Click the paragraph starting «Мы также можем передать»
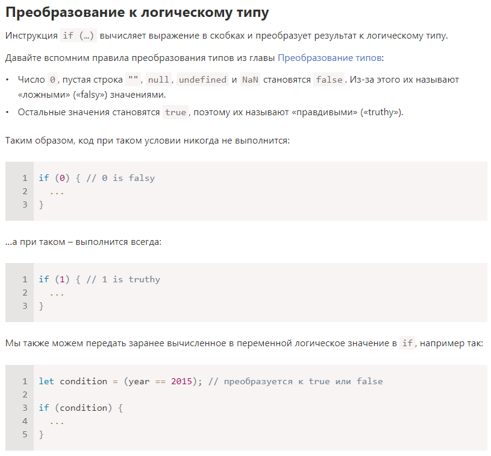The image size is (491, 456). click(x=244, y=343)
